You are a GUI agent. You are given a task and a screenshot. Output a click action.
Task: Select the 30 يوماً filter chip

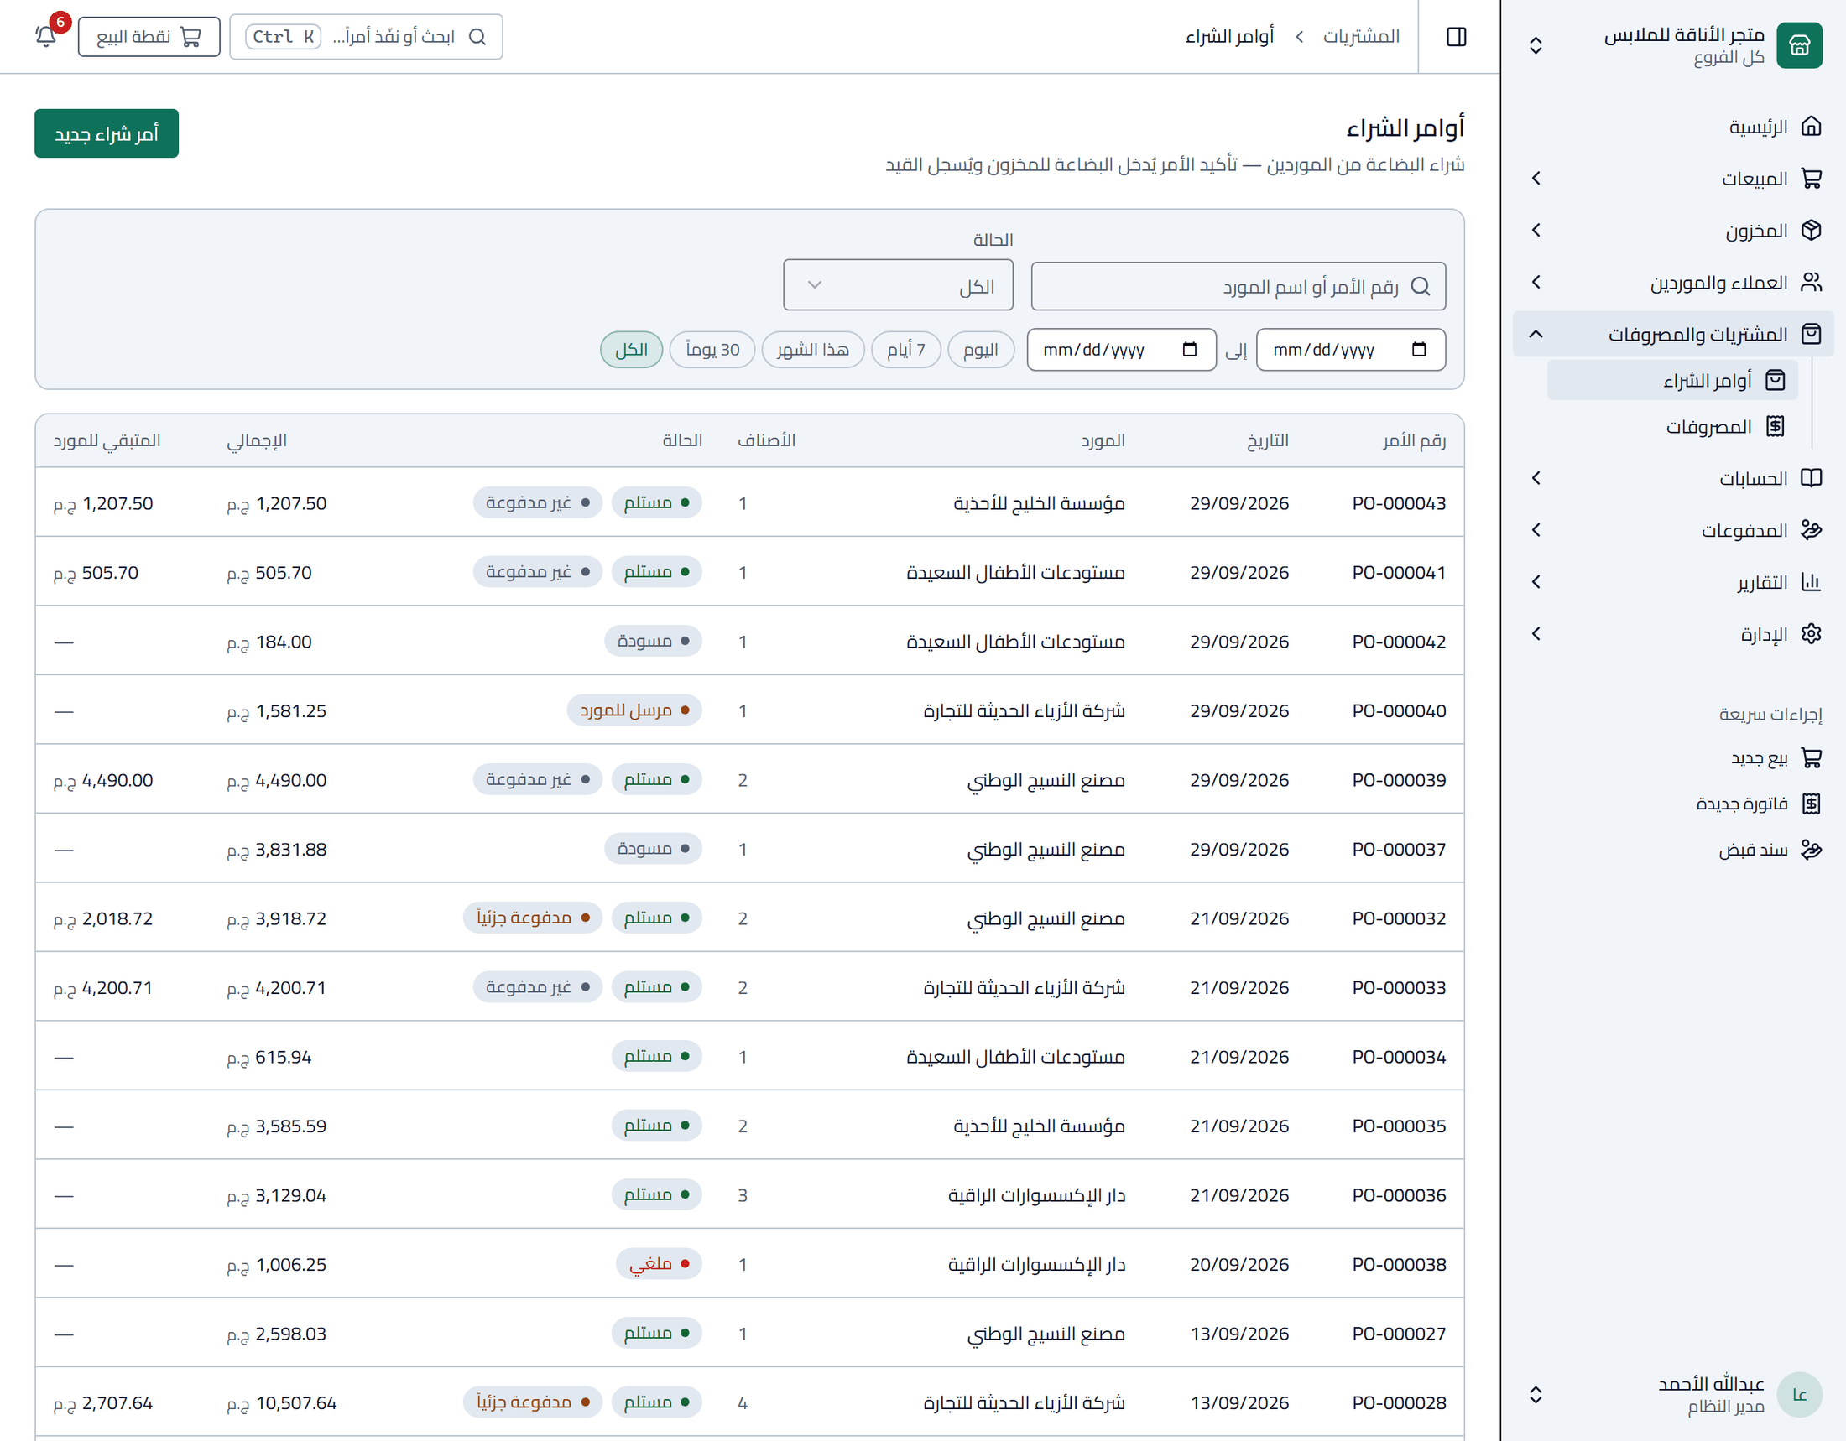tap(712, 350)
